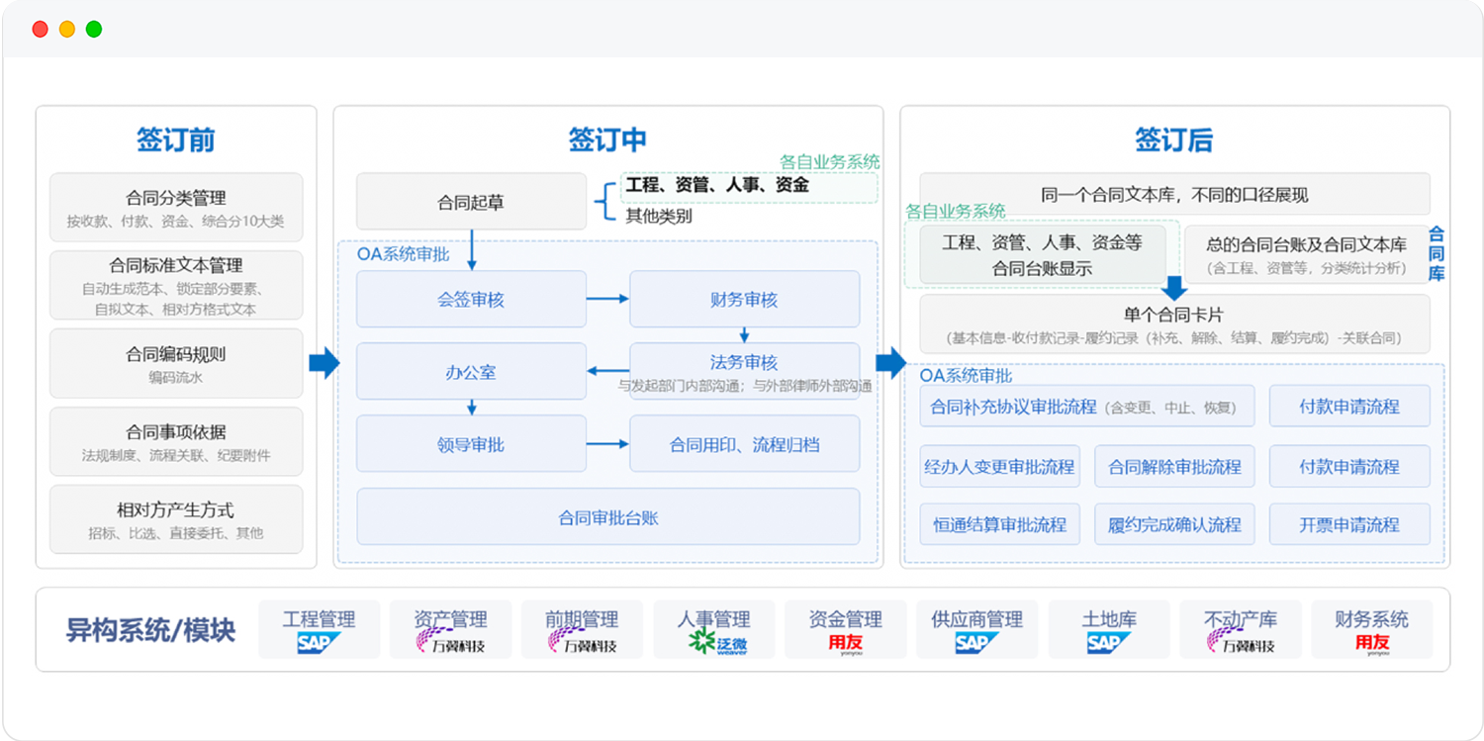Click the 法务审核 step
The width and height of the screenshot is (1484, 741).
[745, 372]
